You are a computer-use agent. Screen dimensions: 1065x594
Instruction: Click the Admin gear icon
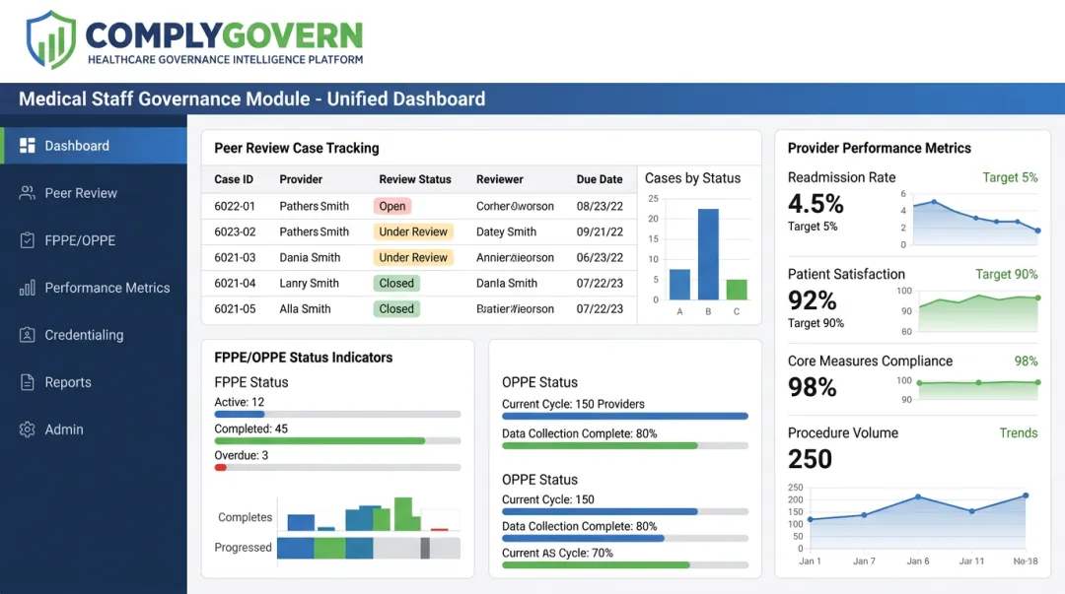click(x=28, y=429)
